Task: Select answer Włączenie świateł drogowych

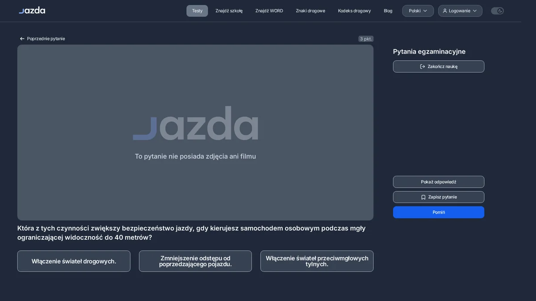Action: tap(74, 261)
